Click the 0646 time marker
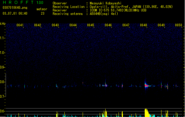This screenshot has height=117, width=185. tap(108, 25)
